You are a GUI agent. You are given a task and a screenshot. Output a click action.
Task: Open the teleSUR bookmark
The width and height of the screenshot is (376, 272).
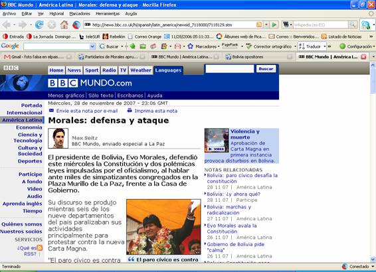pos(90,36)
